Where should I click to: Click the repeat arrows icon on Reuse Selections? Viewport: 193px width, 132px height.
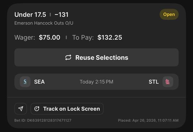68,57
